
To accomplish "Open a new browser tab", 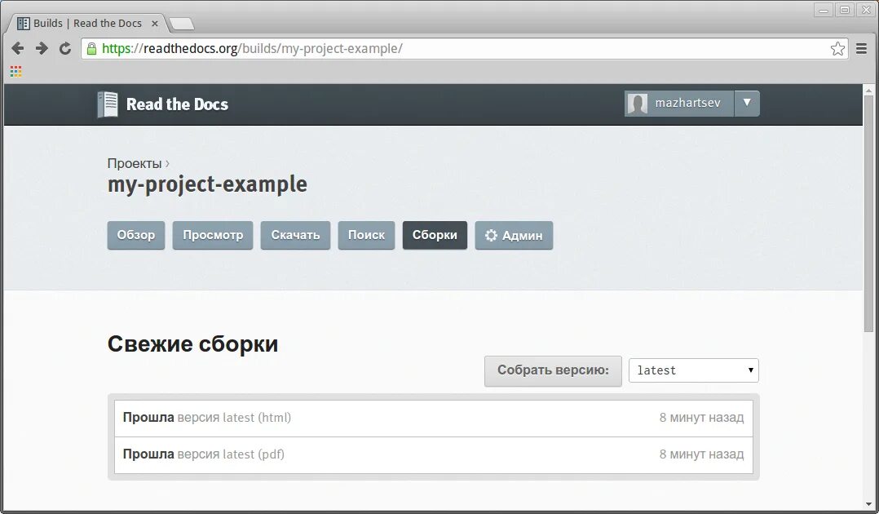I will (181, 24).
